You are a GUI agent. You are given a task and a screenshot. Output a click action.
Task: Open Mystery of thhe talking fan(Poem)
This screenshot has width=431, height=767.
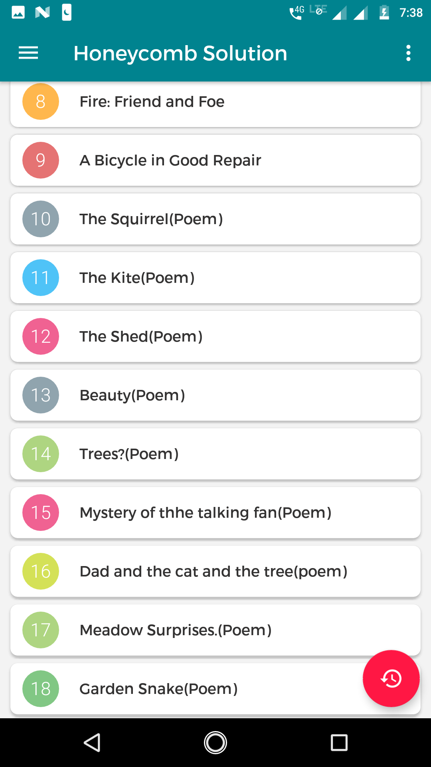coord(206,513)
